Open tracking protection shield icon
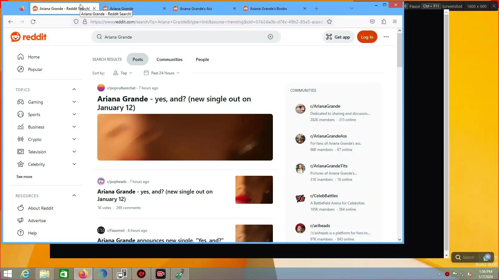499x280 pixels. (76, 22)
